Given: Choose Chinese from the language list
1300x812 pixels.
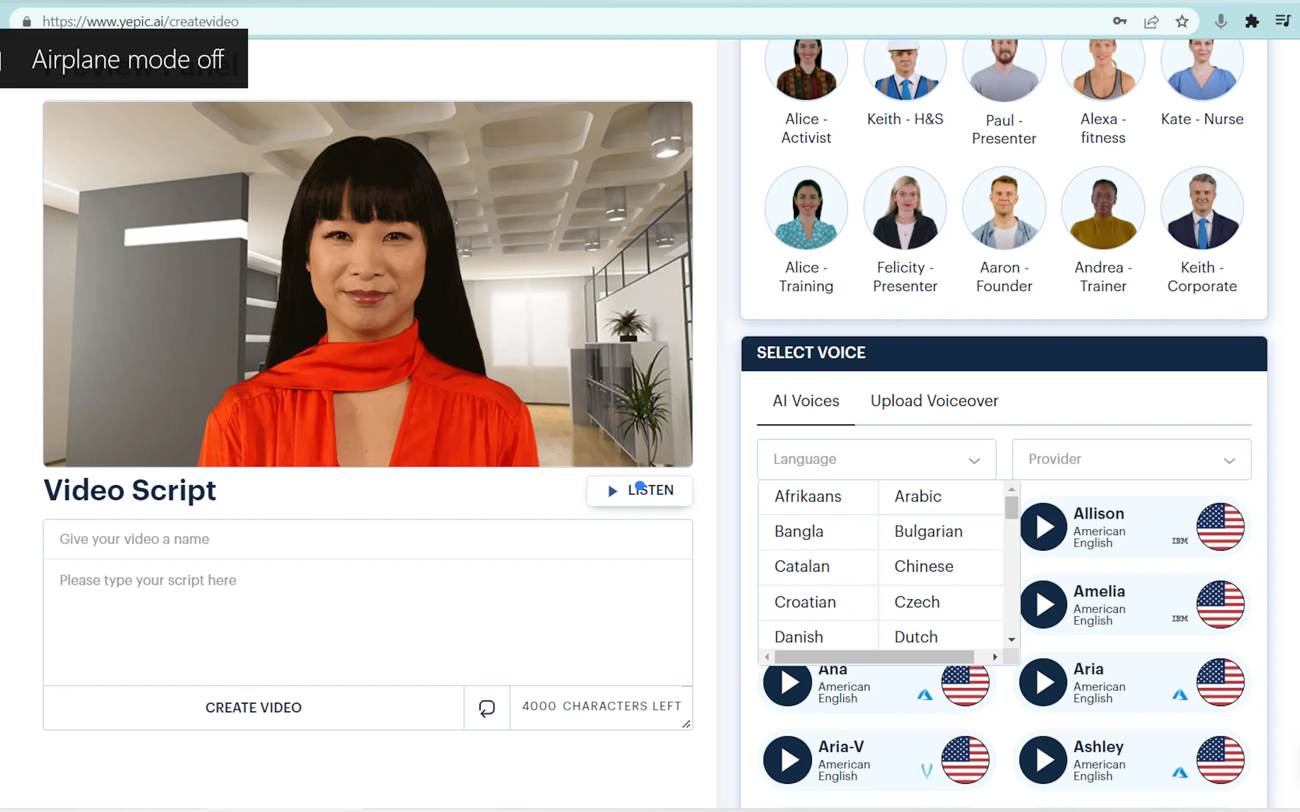Looking at the screenshot, I should 923,566.
